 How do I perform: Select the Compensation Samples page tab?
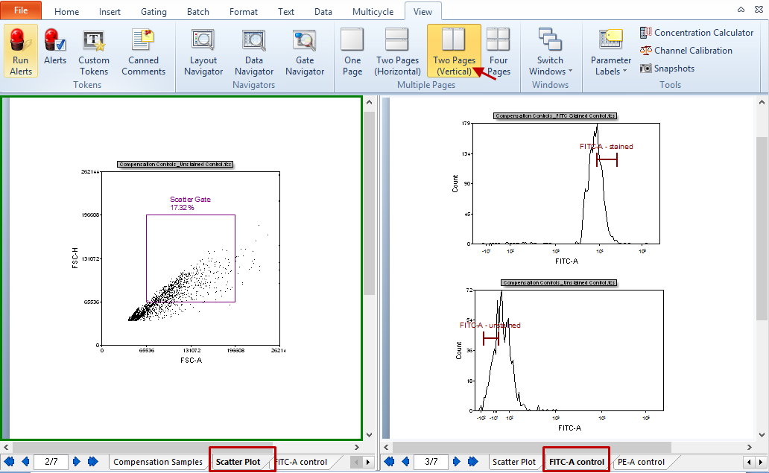[x=157, y=462]
